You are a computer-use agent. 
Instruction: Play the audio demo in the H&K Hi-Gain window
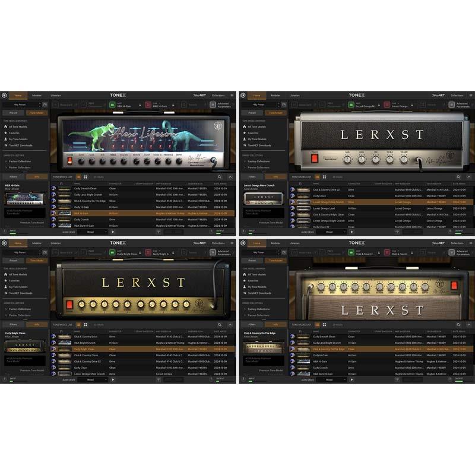pyautogui.click(x=113, y=232)
